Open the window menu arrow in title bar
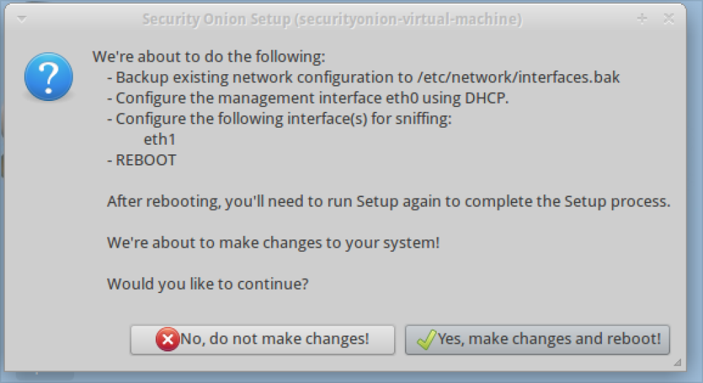Viewport: 703px width, 383px height. (21, 19)
